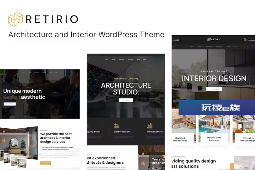
Task: Expand SERVICES in Unique modern mockup nav
Action: [37, 72]
